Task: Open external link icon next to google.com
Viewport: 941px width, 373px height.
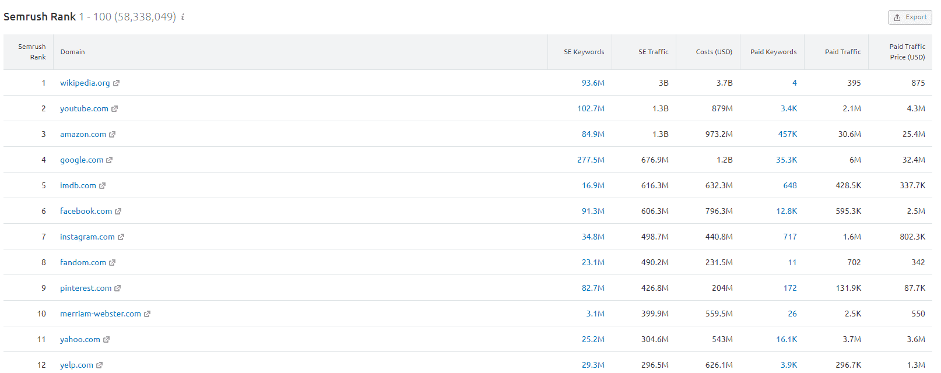Action: point(109,160)
